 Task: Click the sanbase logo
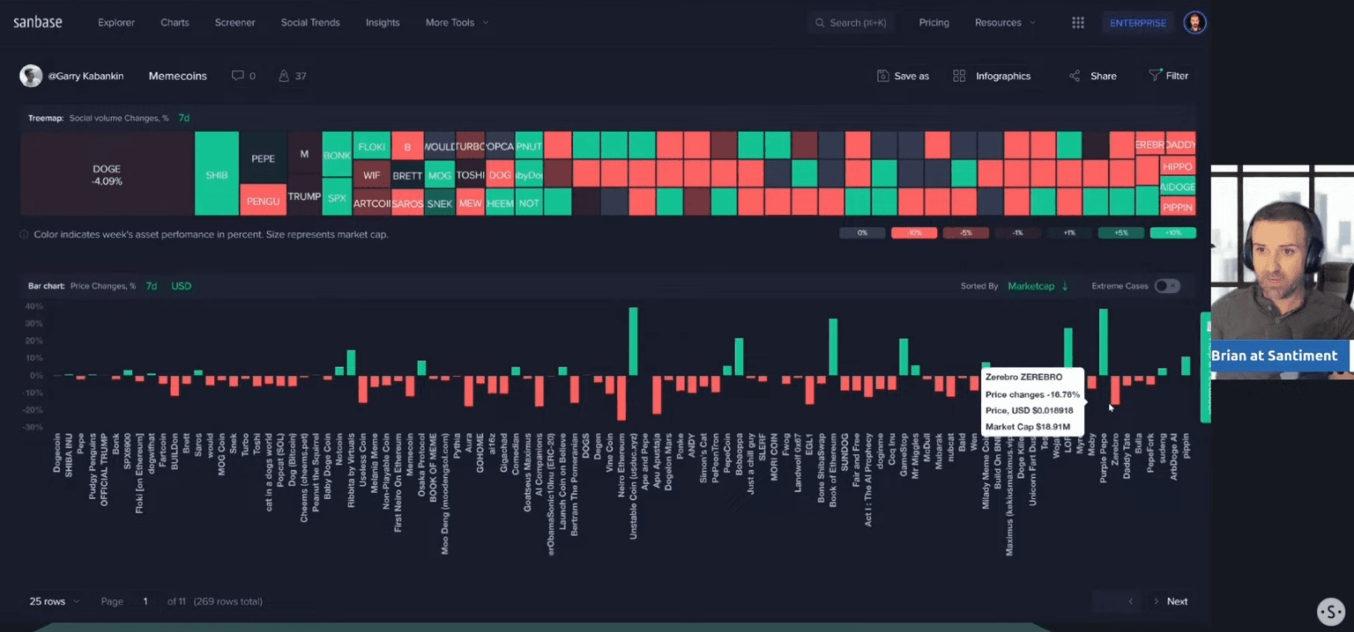pyautogui.click(x=38, y=22)
